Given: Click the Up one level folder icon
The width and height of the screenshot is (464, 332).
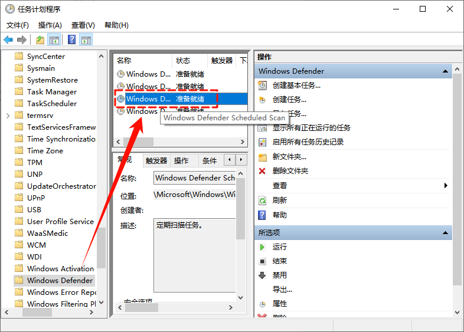Looking at the screenshot, I should [40, 40].
